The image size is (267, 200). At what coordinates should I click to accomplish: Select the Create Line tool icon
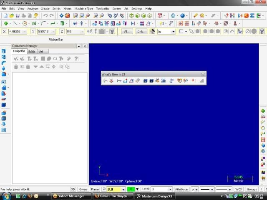click(x=15, y=23)
